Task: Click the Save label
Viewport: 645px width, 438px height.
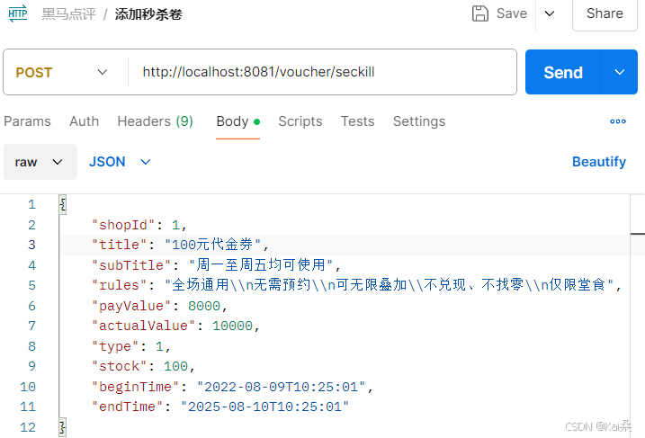Action: (x=511, y=13)
